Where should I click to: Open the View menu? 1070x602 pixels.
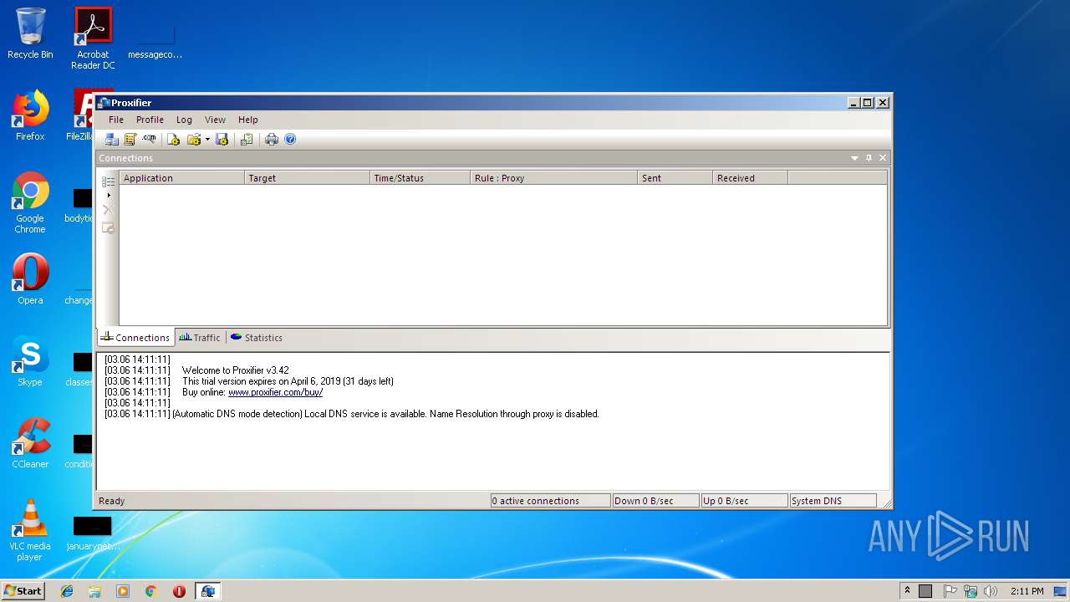(215, 120)
